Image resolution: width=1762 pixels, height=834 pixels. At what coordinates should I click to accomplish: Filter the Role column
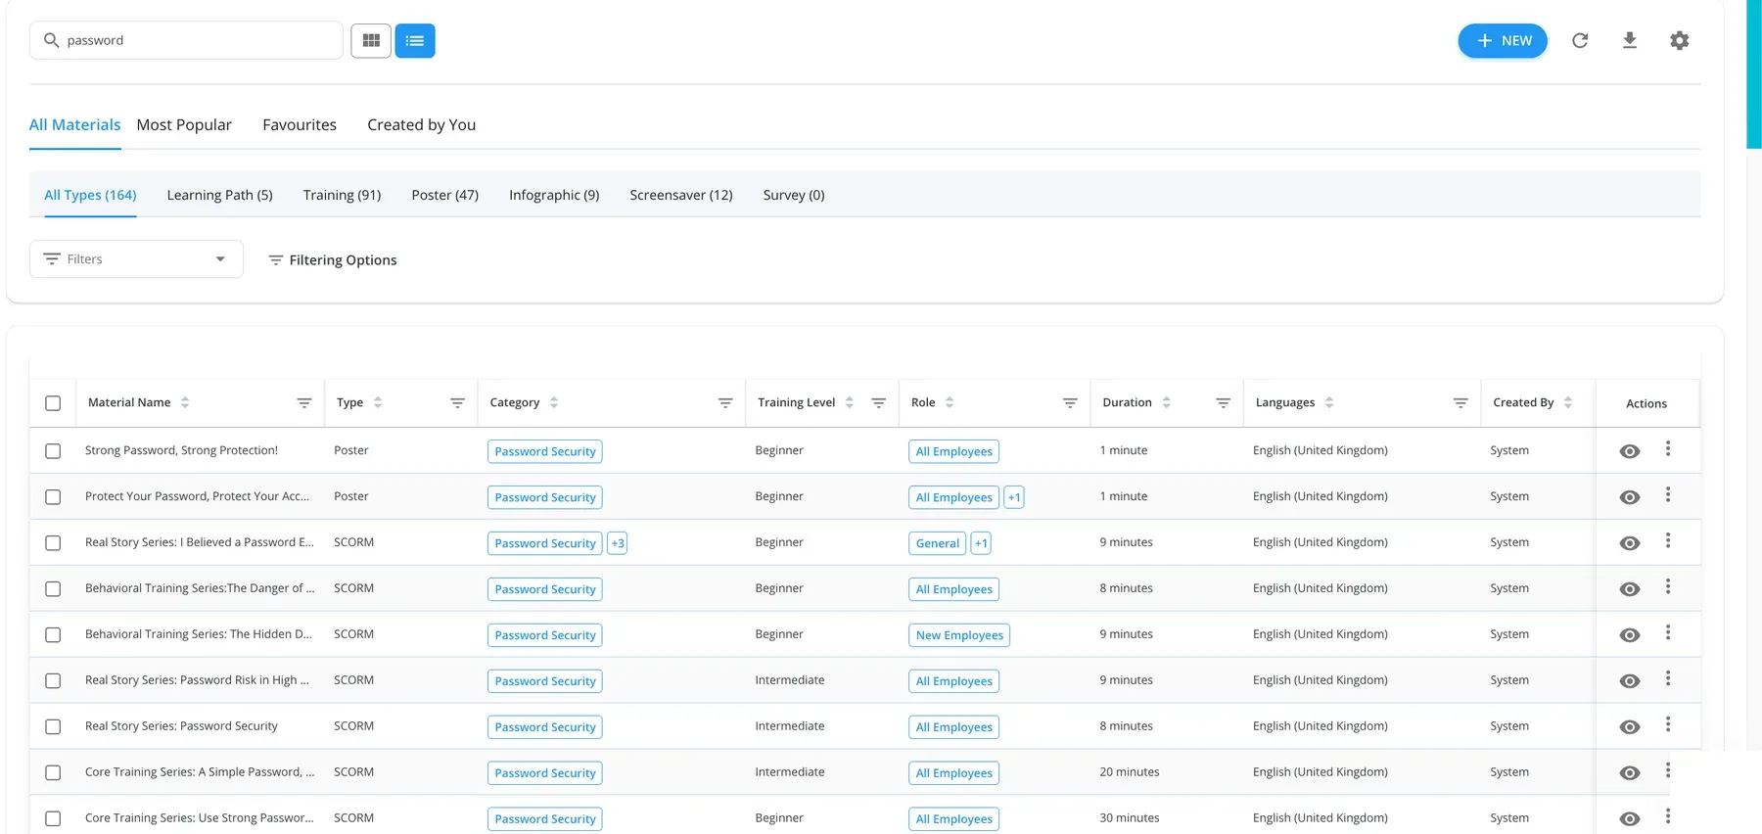click(x=1070, y=402)
